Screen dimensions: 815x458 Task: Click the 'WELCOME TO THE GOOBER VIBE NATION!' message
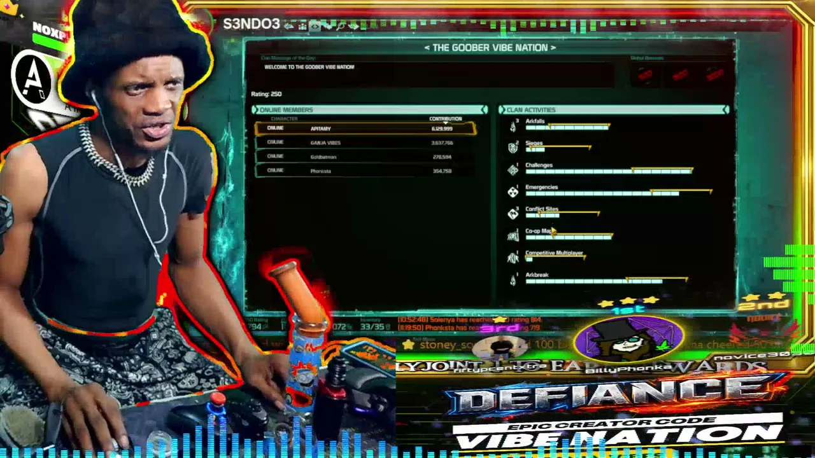point(309,67)
